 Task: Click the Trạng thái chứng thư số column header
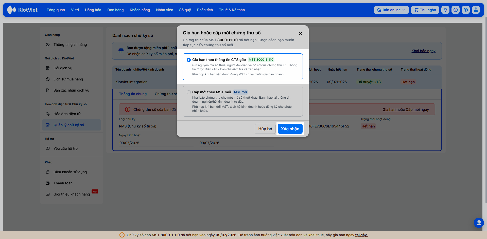(374, 70)
